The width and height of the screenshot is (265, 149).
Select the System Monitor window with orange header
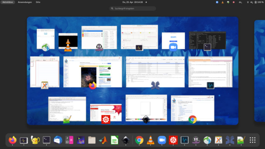coord(211,72)
